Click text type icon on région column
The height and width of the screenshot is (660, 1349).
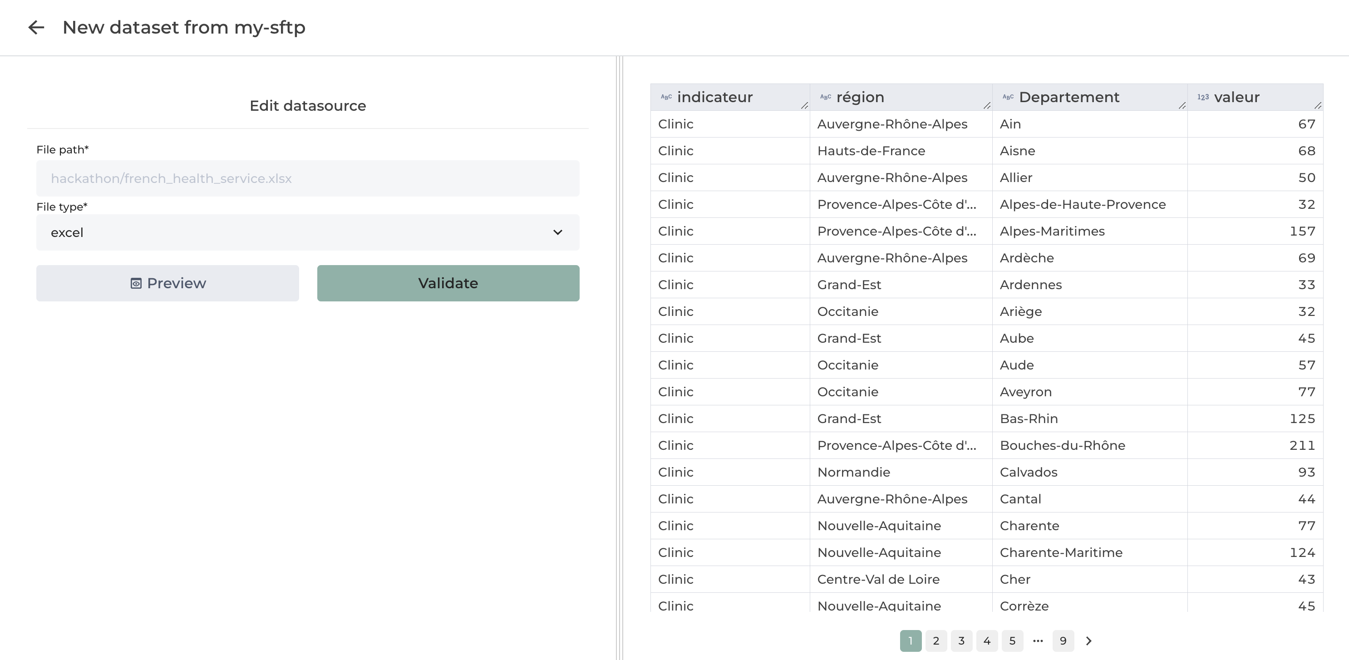point(825,97)
